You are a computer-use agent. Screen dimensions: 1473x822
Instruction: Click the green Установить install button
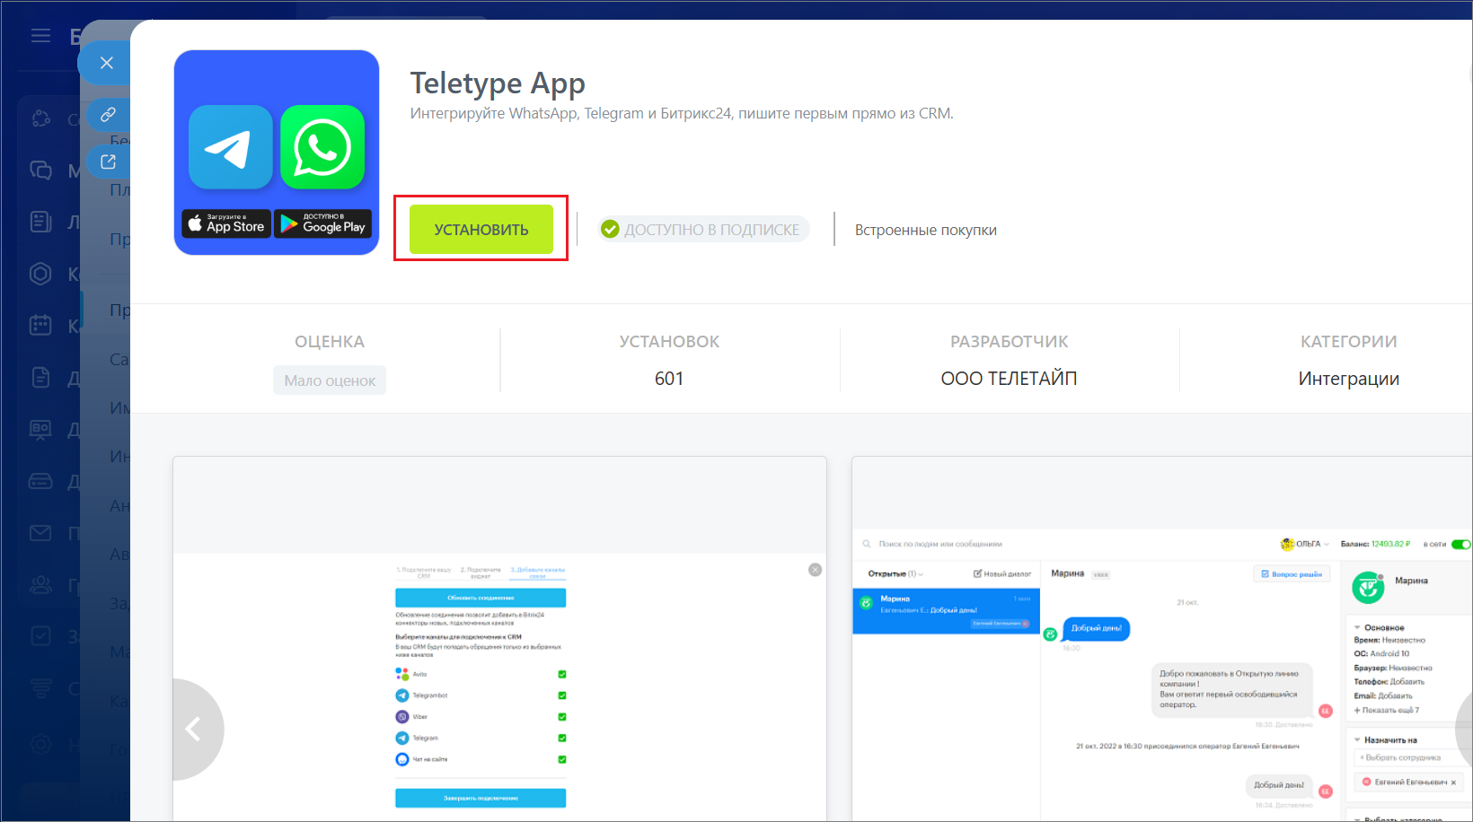click(x=481, y=230)
